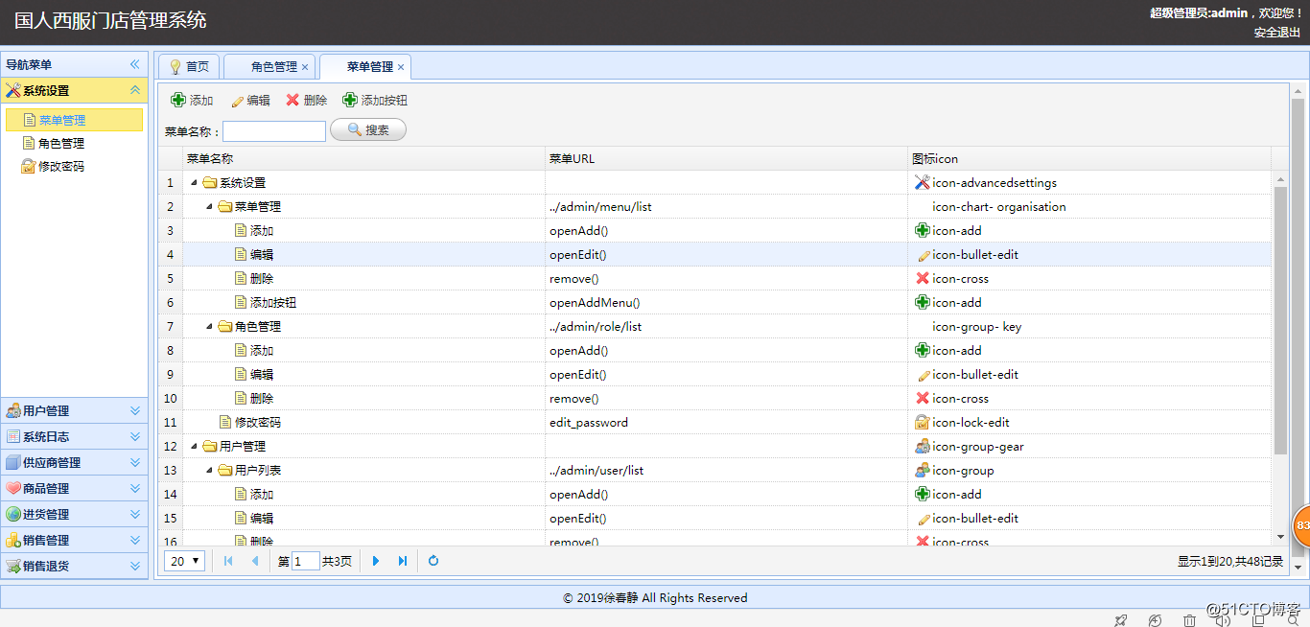Click the grid vertical scrollbar down arrow

[1280, 537]
